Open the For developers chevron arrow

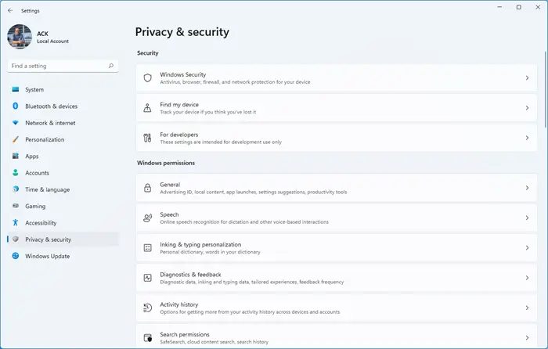click(x=527, y=138)
